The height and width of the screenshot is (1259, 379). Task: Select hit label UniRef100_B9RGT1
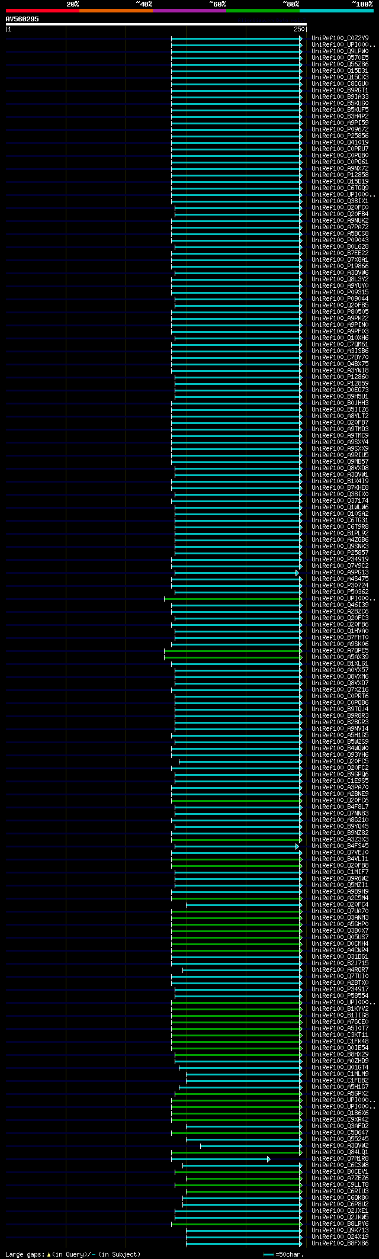340,90
